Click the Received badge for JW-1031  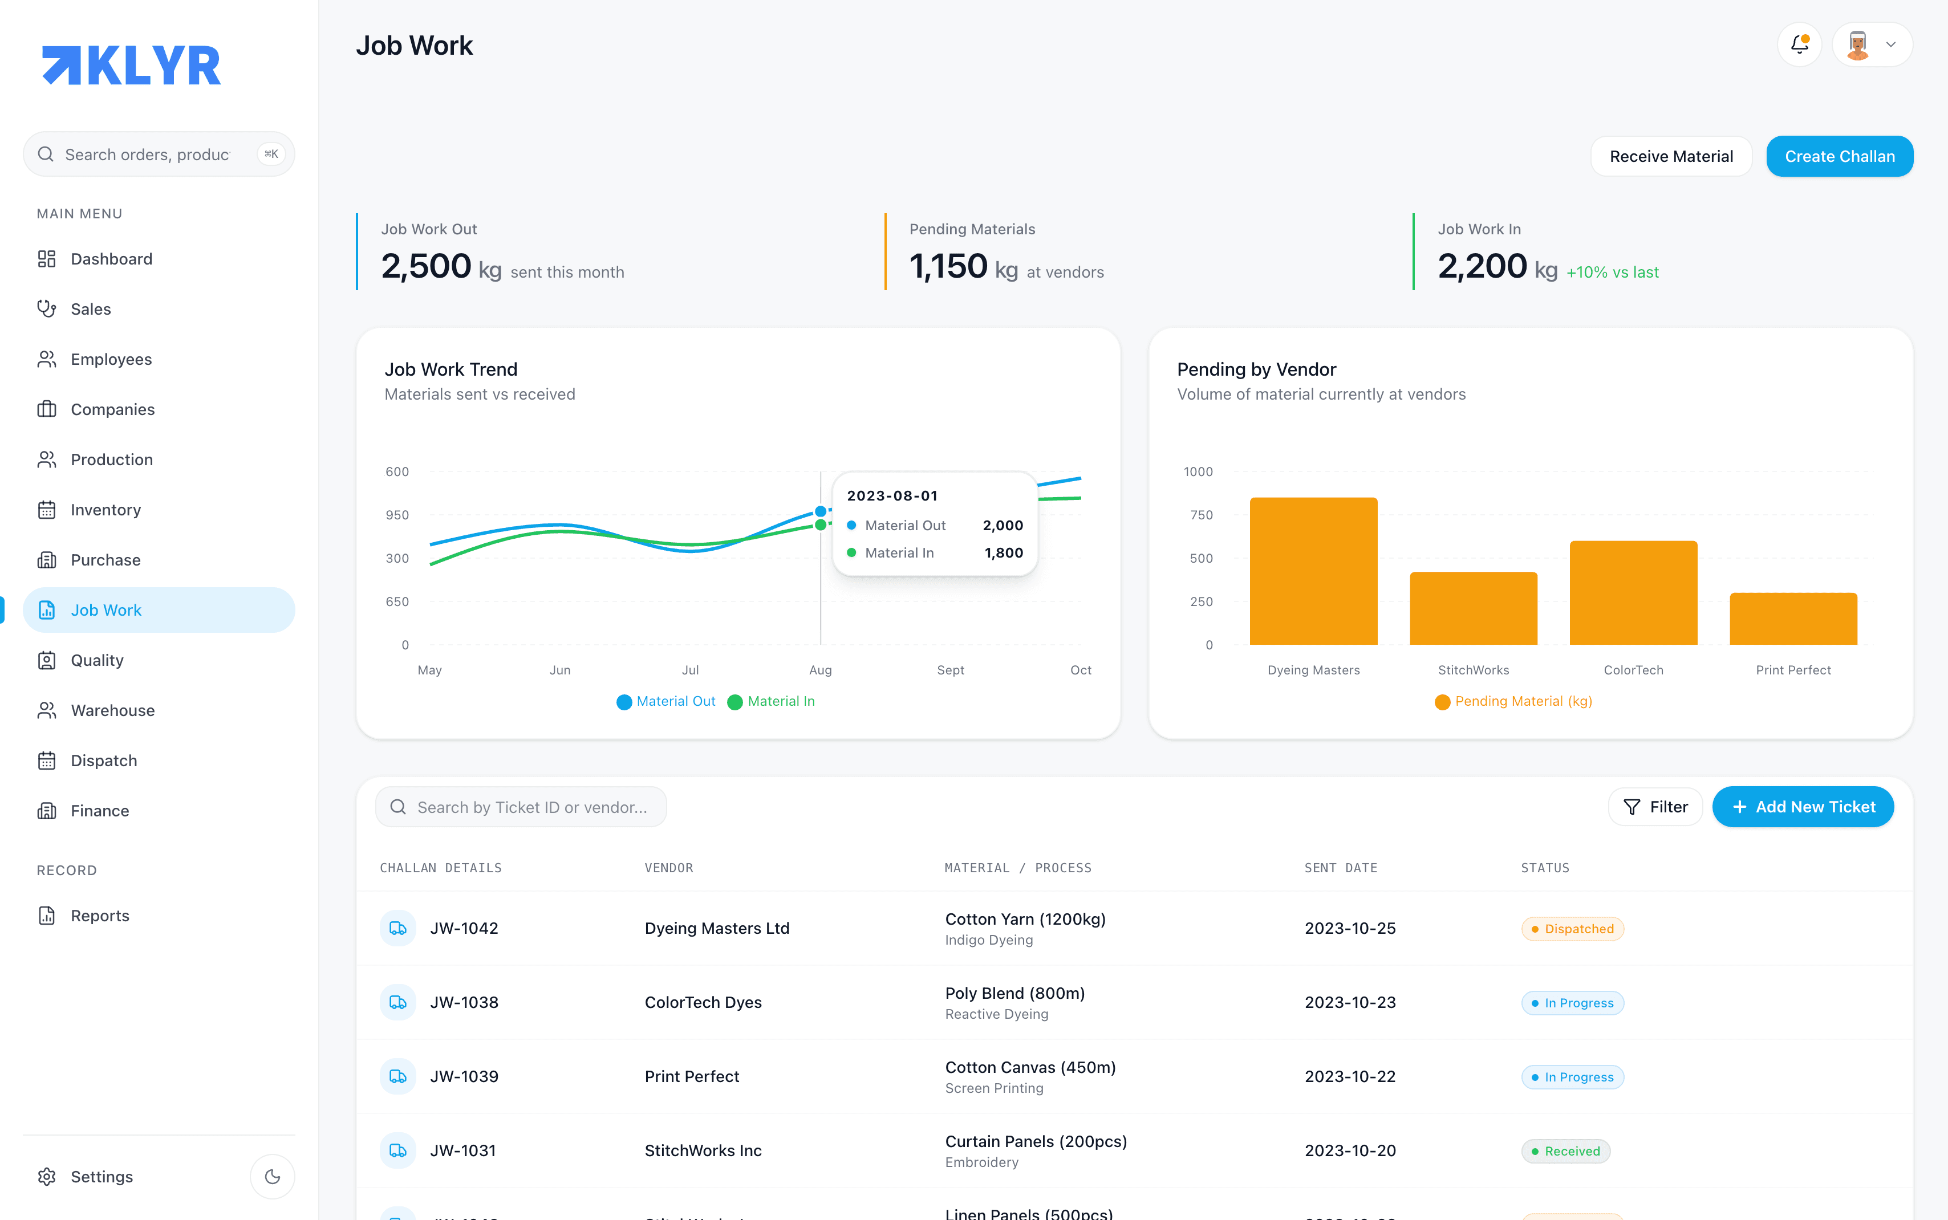(1565, 1152)
